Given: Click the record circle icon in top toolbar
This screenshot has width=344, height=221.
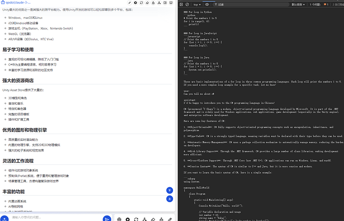Looking at the screenshot, I should pyautogui.click(x=136, y=3).
